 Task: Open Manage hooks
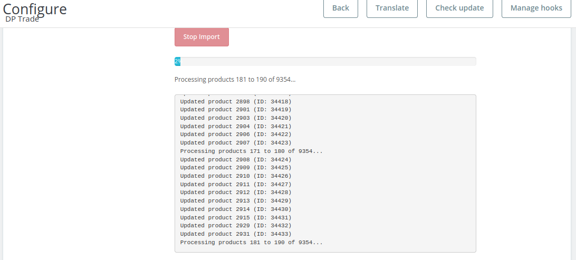pyautogui.click(x=536, y=8)
